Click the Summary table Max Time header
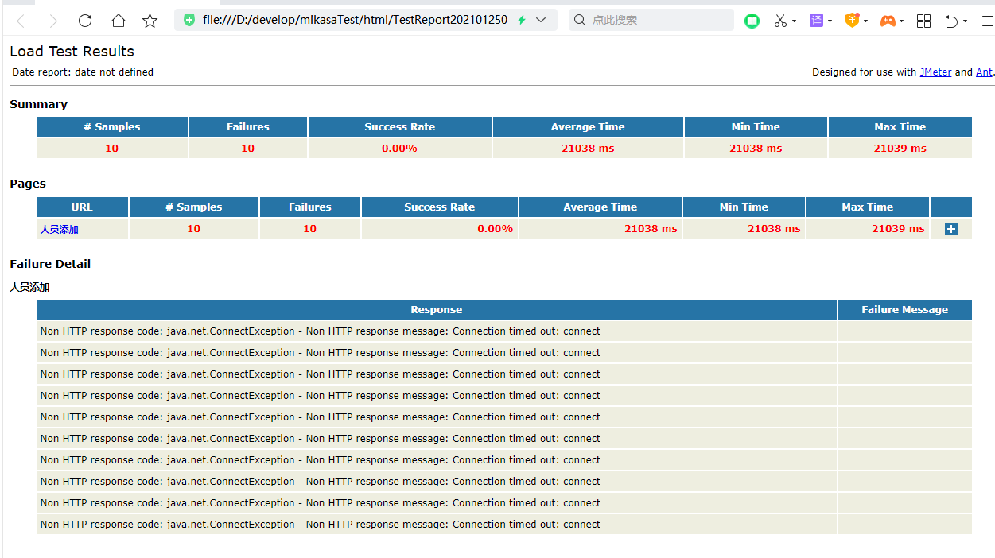Screen dimensions: 995x558 pyautogui.click(x=900, y=126)
